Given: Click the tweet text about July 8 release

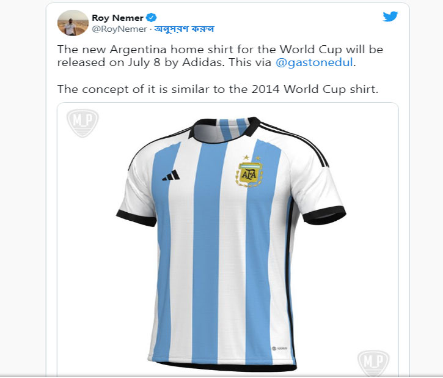Looking at the screenshot, I should pos(220,56).
